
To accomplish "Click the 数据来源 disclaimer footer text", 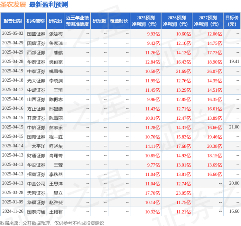I will (x=52, y=223).
